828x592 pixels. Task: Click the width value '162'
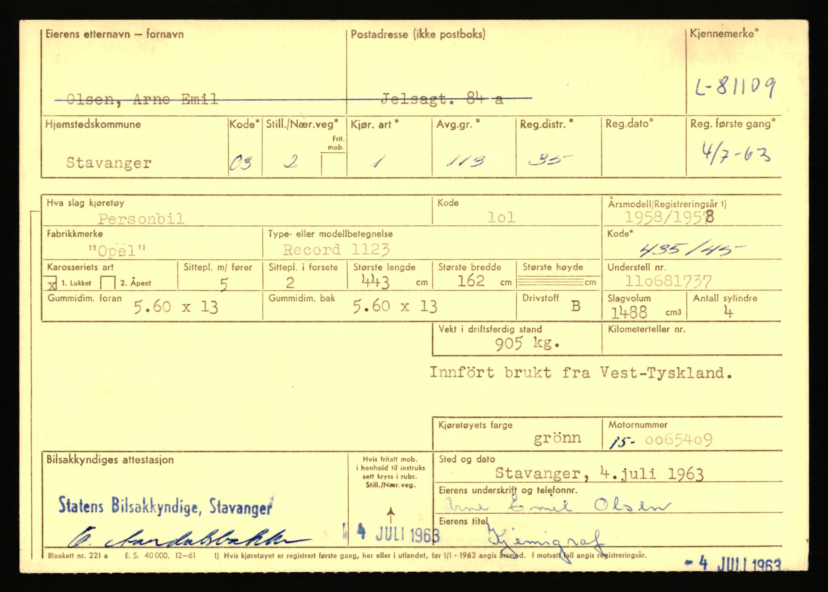471,281
